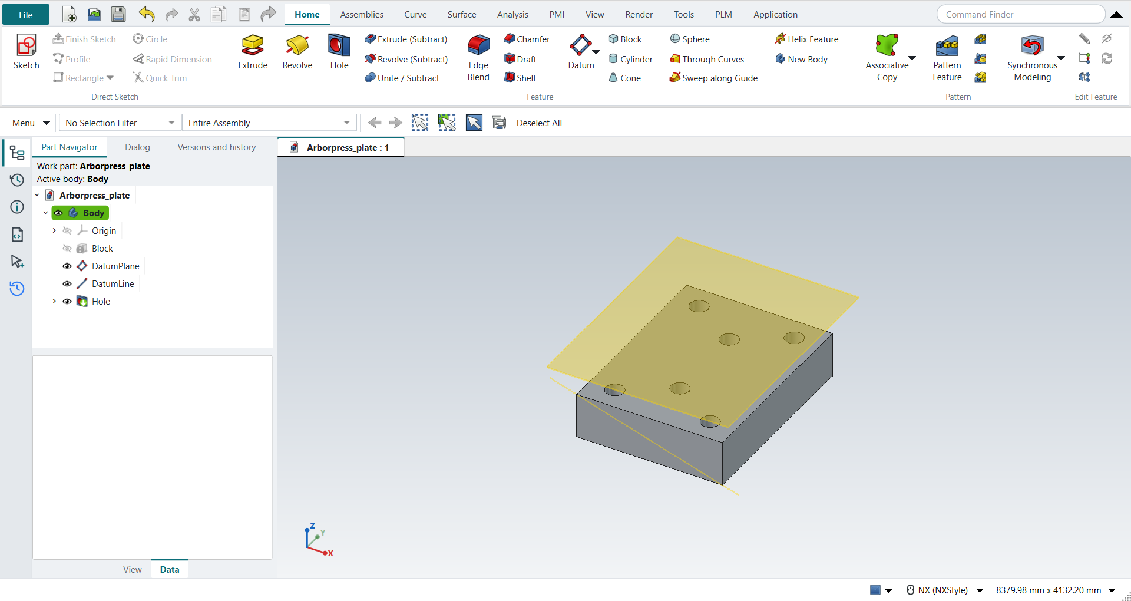1131x601 pixels.
Task: Hide the DatumLine feature
Action: pos(67,283)
